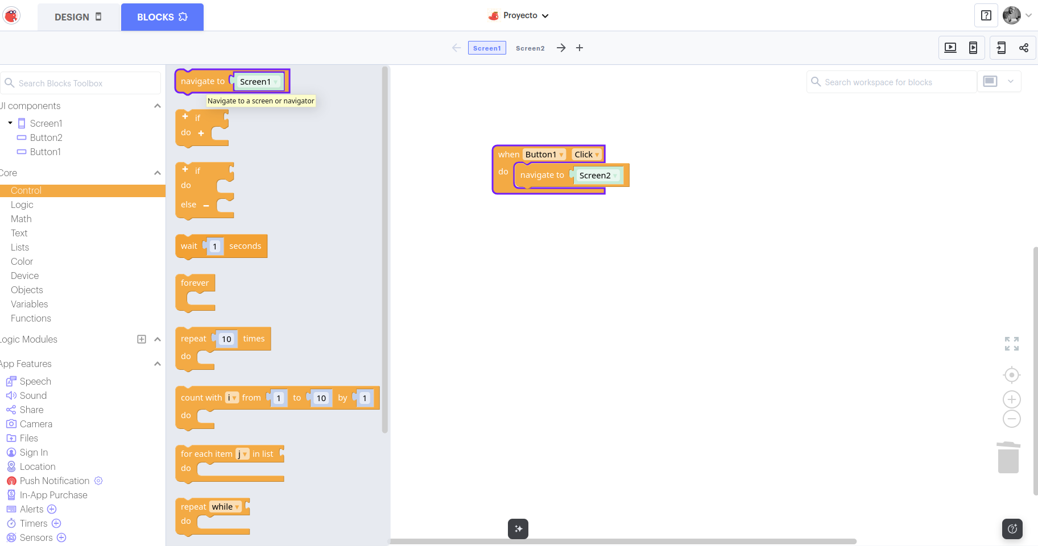Switch to the Screen2 tab
Viewport: 1038px width, 546px height.
[x=530, y=48]
